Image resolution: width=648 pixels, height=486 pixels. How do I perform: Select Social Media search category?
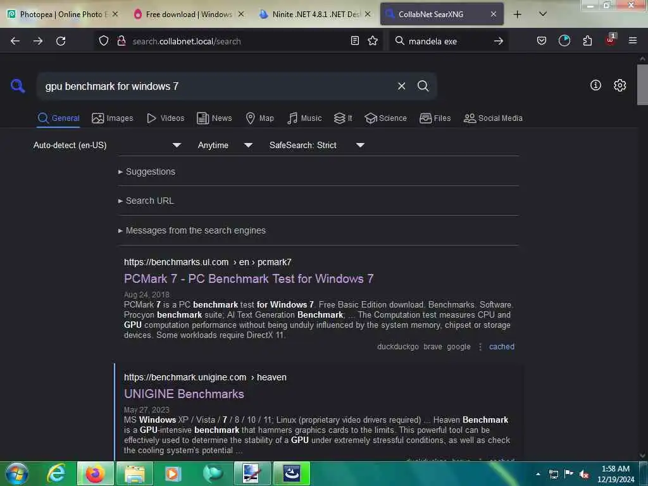493,118
